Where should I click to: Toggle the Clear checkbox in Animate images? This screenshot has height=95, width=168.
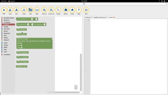click(22, 47)
